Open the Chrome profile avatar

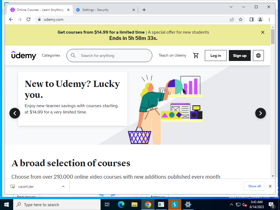(260, 19)
